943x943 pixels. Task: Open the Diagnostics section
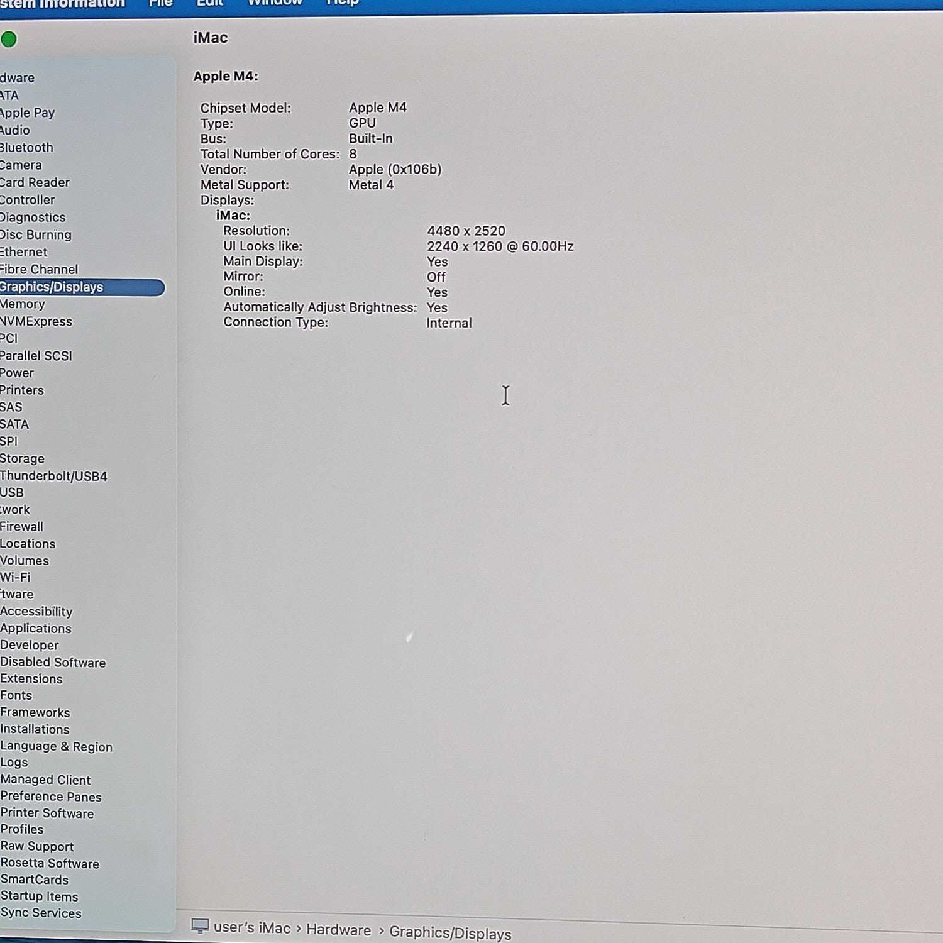click(33, 218)
